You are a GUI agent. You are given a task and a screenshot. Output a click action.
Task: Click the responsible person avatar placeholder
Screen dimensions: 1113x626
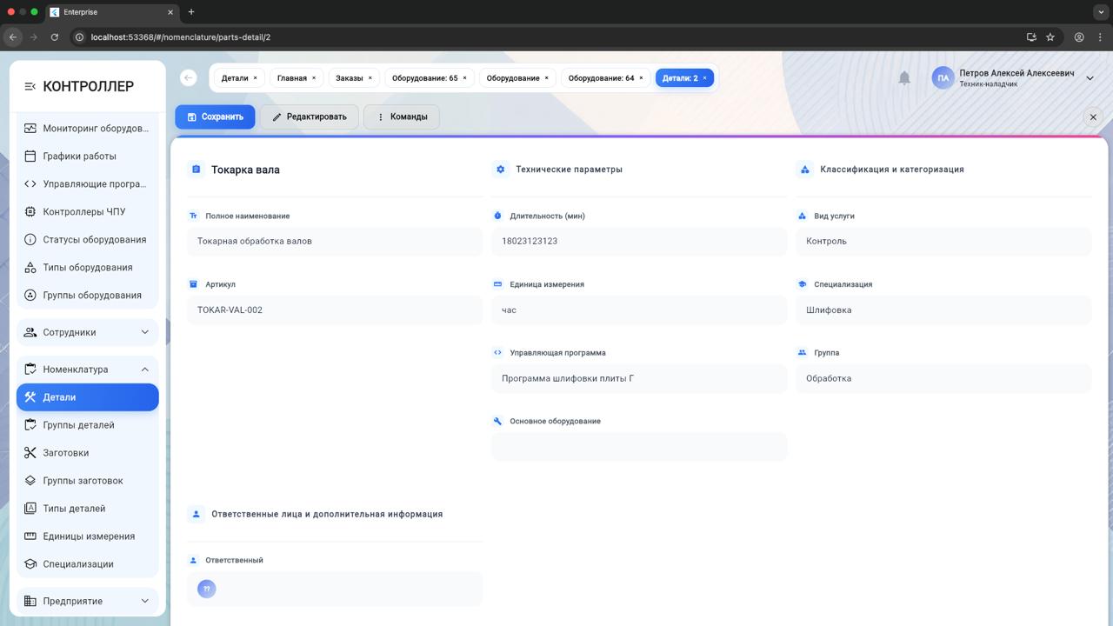tap(207, 589)
